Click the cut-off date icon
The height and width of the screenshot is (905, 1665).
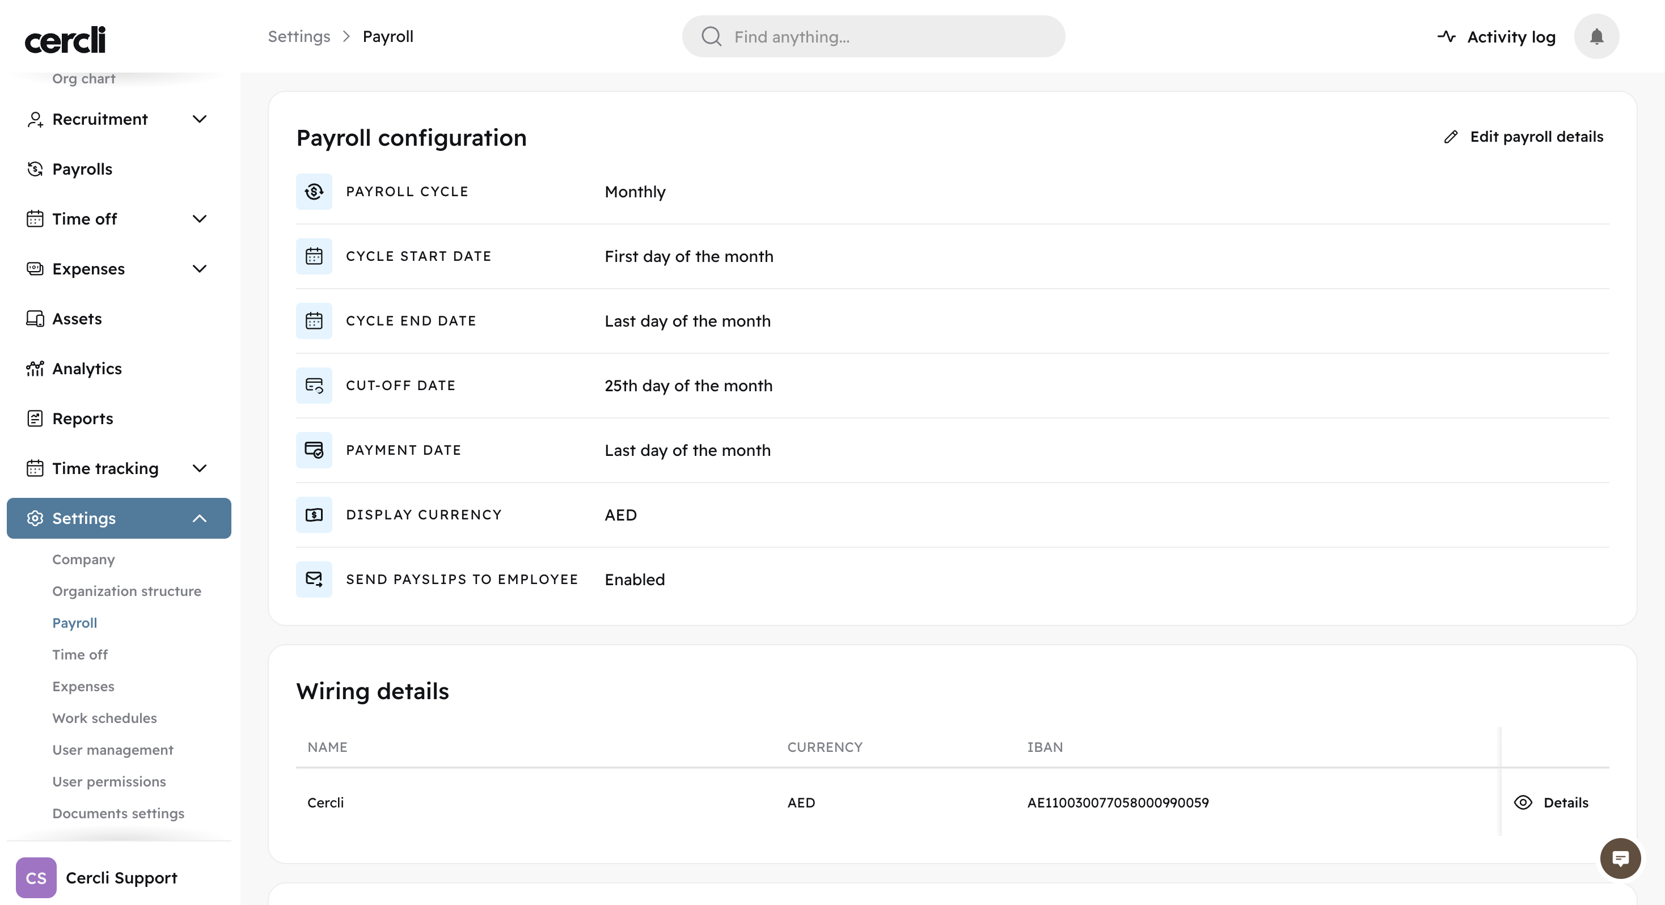click(x=314, y=385)
